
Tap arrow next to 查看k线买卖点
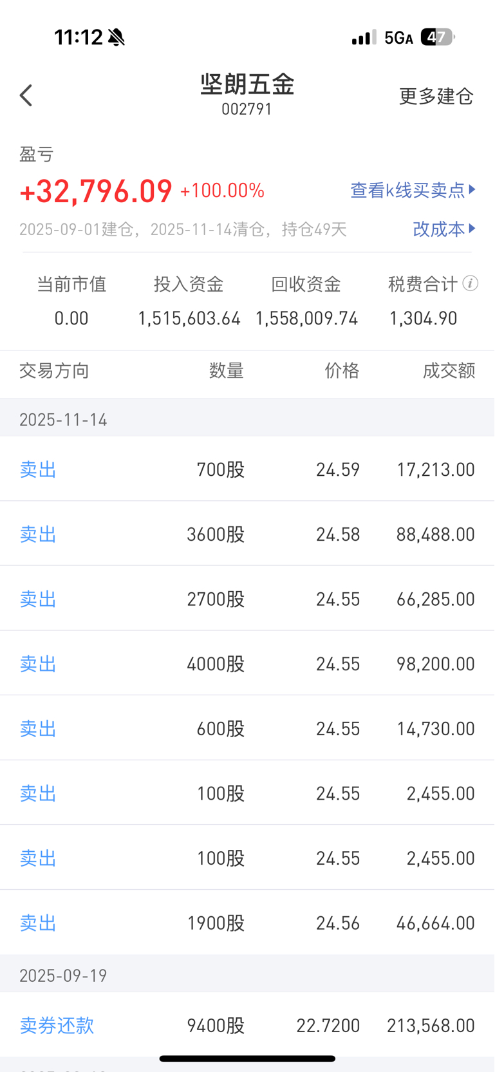pyautogui.click(x=472, y=189)
